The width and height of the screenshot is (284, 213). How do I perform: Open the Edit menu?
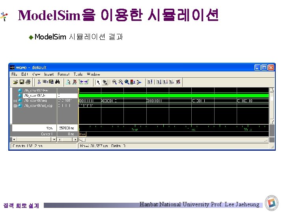[x=24, y=74]
